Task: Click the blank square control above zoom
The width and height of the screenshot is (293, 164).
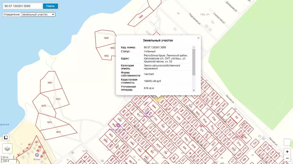Action: [x=287, y=142]
